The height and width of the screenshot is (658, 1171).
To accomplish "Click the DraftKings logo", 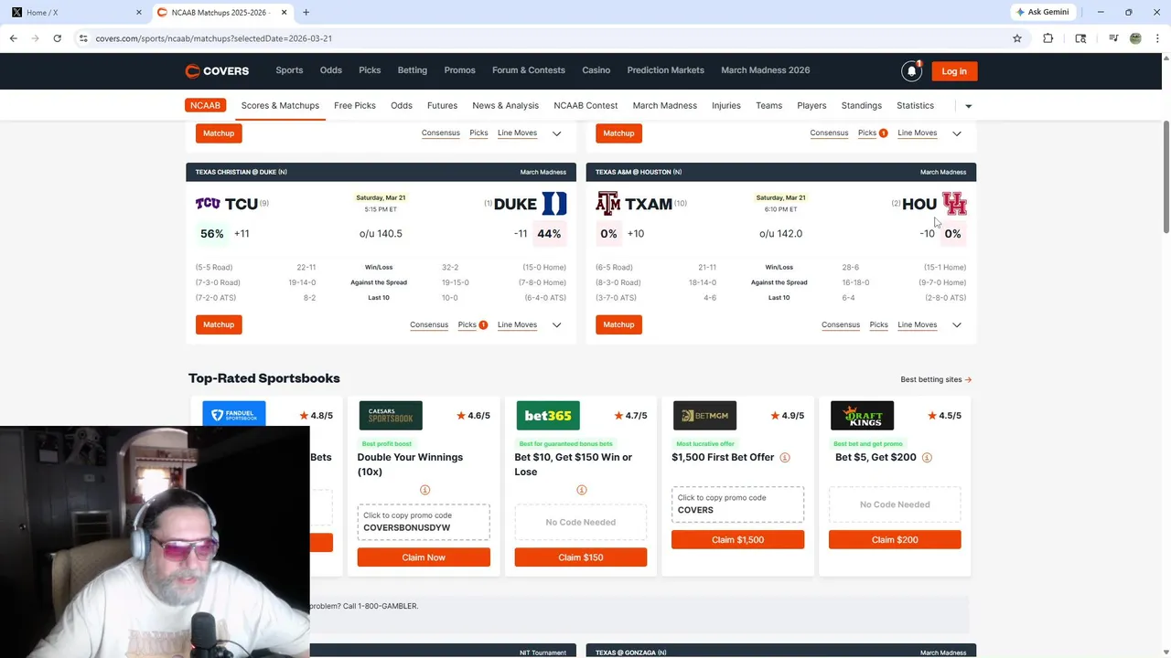I will point(862,415).
